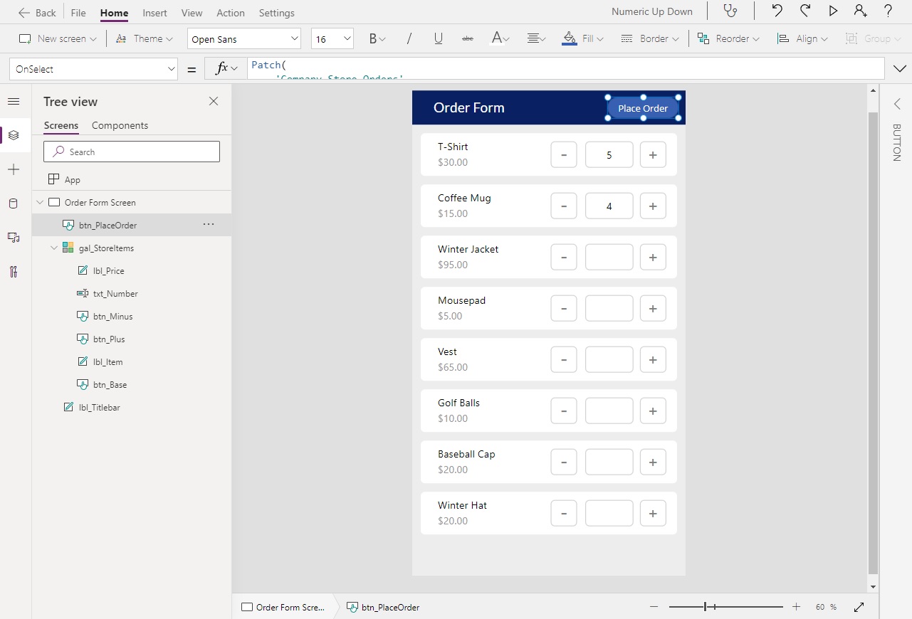
Task: Select the Preview app play icon
Action: 833,11
